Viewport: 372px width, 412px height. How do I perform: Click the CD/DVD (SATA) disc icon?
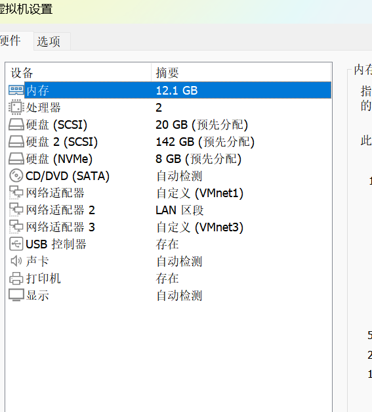click(16, 175)
